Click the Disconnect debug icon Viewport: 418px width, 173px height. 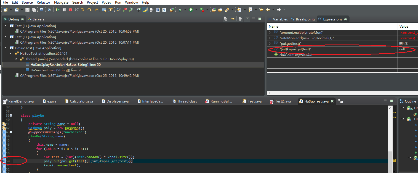pyautogui.click(x=76, y=10)
